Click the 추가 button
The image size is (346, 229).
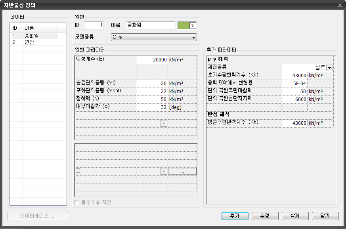(235, 216)
